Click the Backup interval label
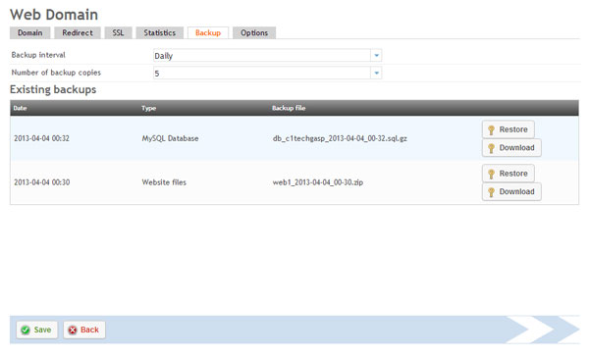The height and width of the screenshot is (356, 589). [x=38, y=55]
